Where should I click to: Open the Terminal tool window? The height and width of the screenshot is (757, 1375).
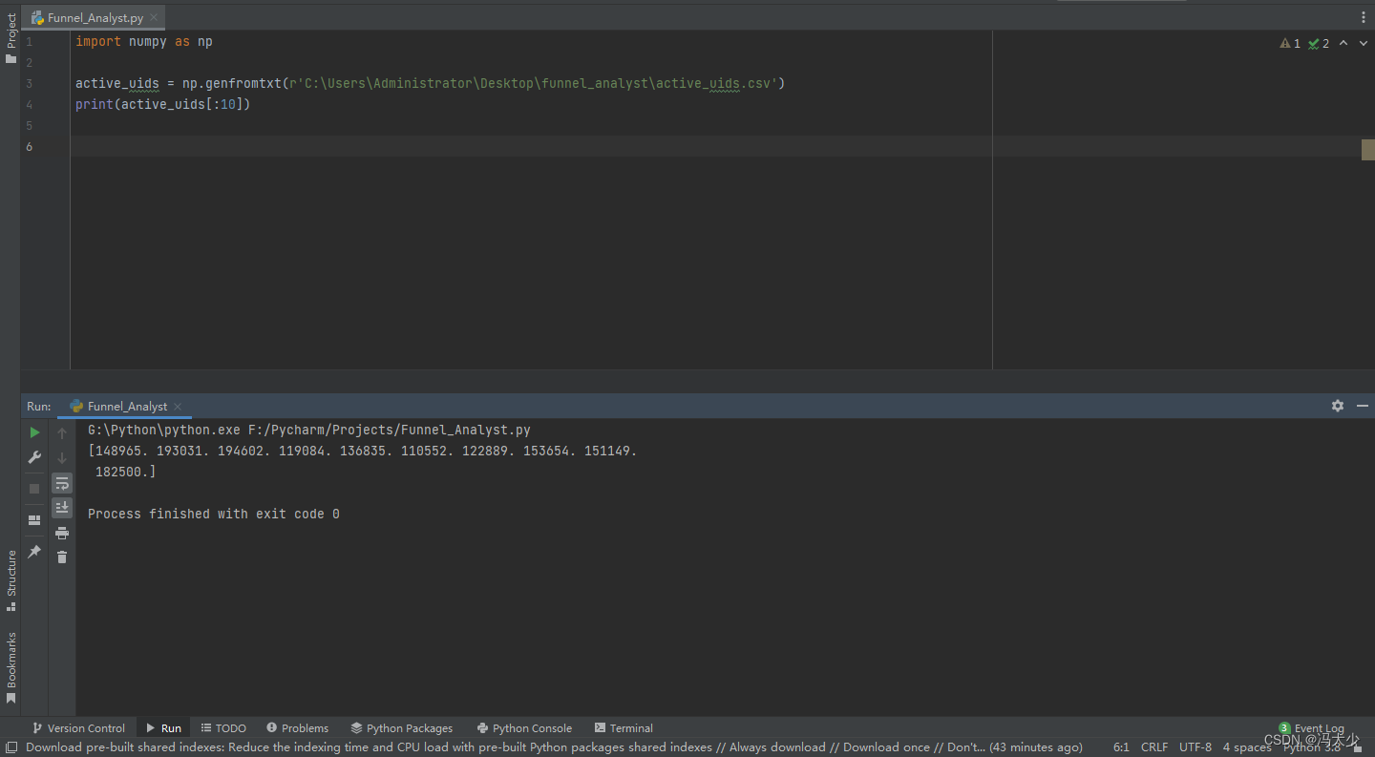(624, 727)
